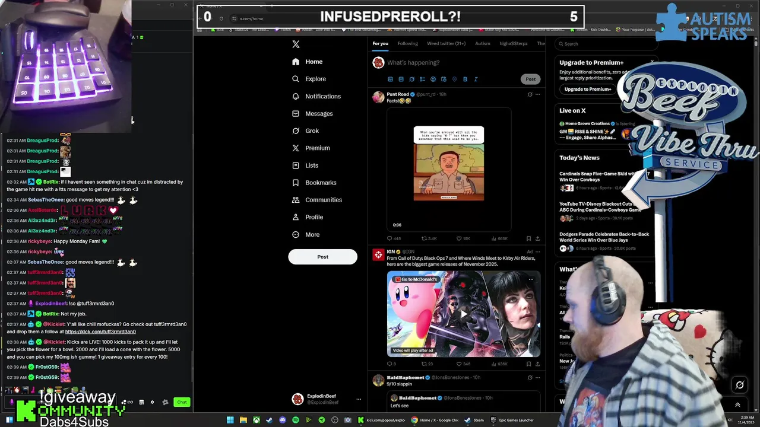This screenshot has width=760, height=427.
Task: Add poll icon in post composer
Action: pyautogui.click(x=422, y=79)
